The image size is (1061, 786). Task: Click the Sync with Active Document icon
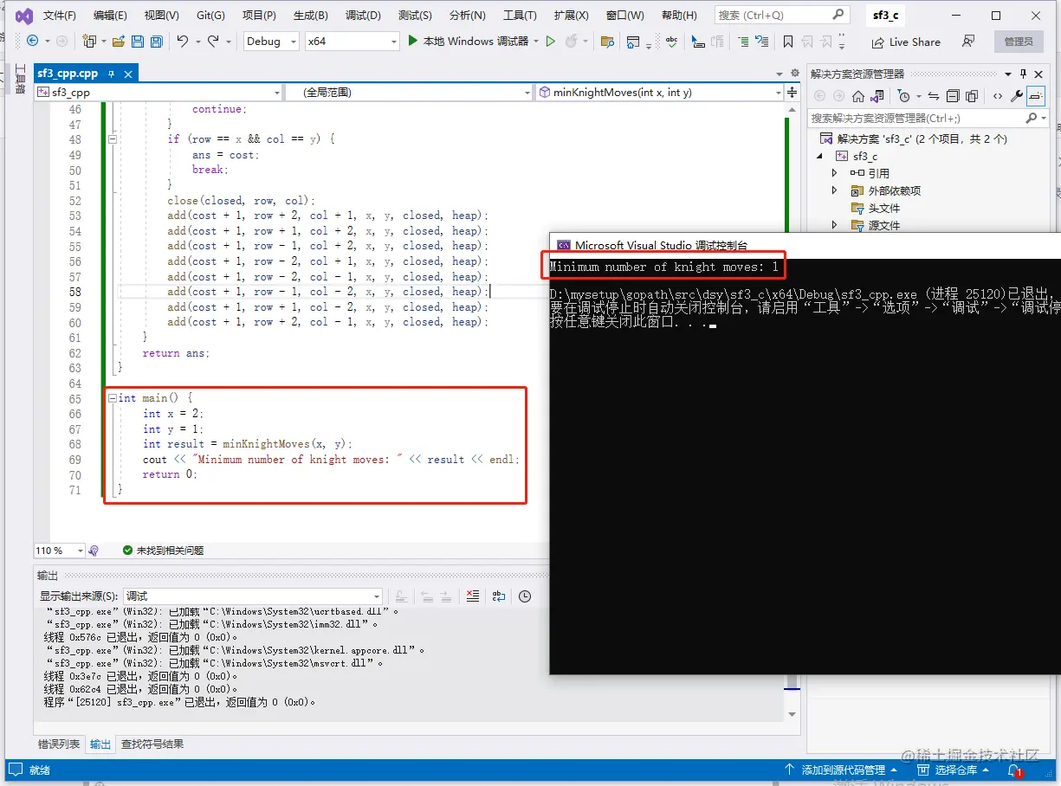[934, 96]
